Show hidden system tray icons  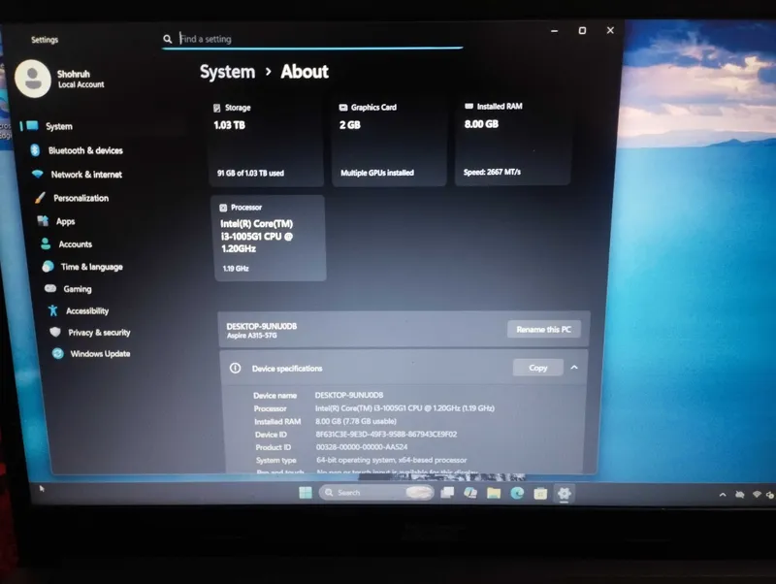click(723, 495)
